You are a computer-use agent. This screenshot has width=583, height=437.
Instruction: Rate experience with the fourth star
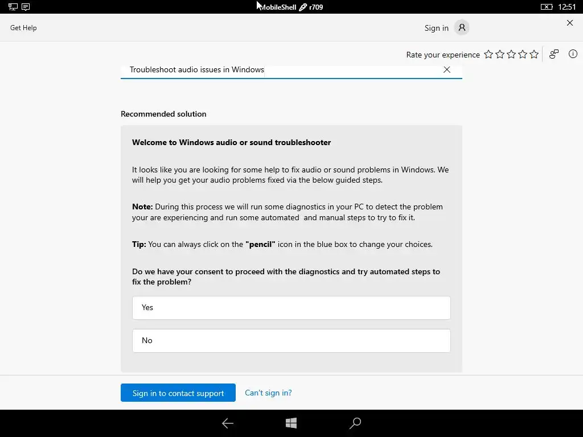(523, 55)
